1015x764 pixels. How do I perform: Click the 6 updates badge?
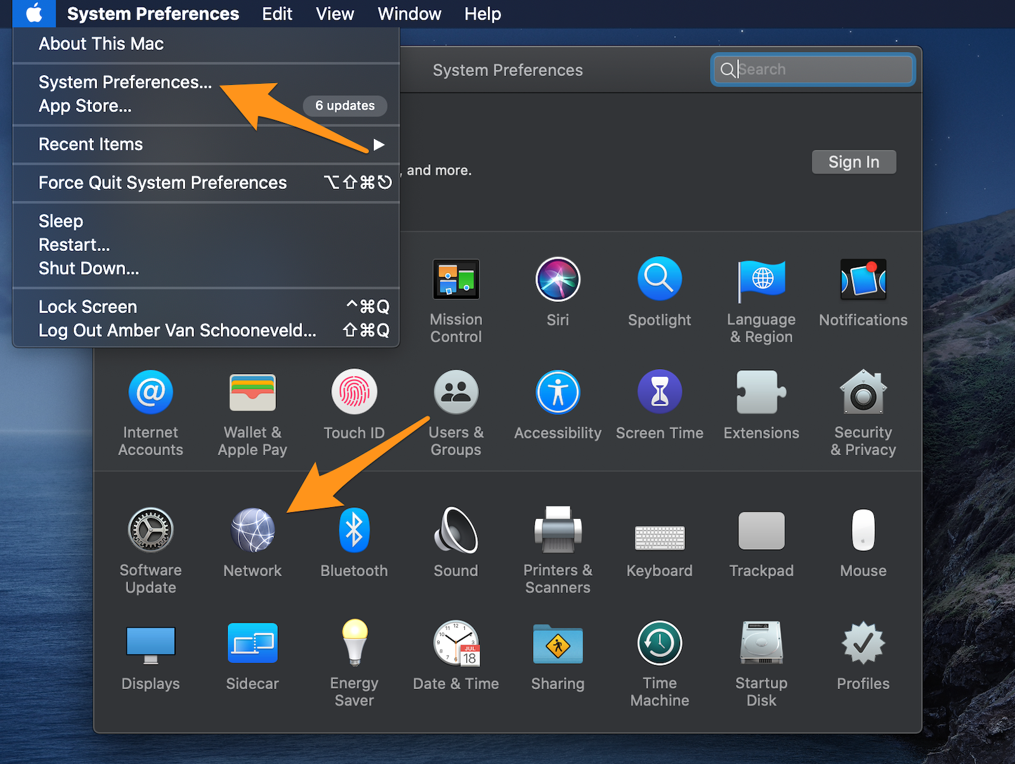pyautogui.click(x=345, y=106)
